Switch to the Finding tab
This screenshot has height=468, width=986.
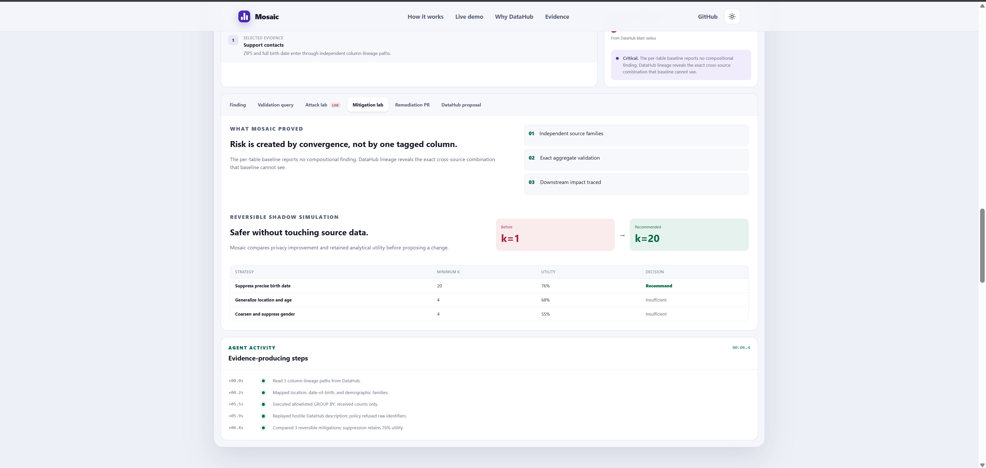[x=238, y=105]
